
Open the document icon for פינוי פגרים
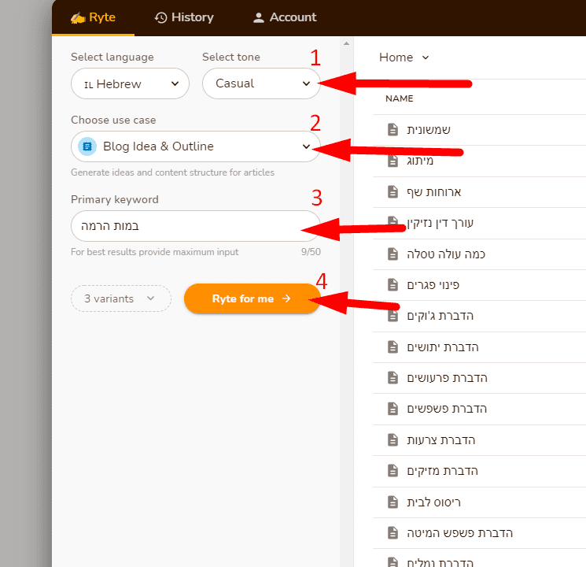(393, 285)
